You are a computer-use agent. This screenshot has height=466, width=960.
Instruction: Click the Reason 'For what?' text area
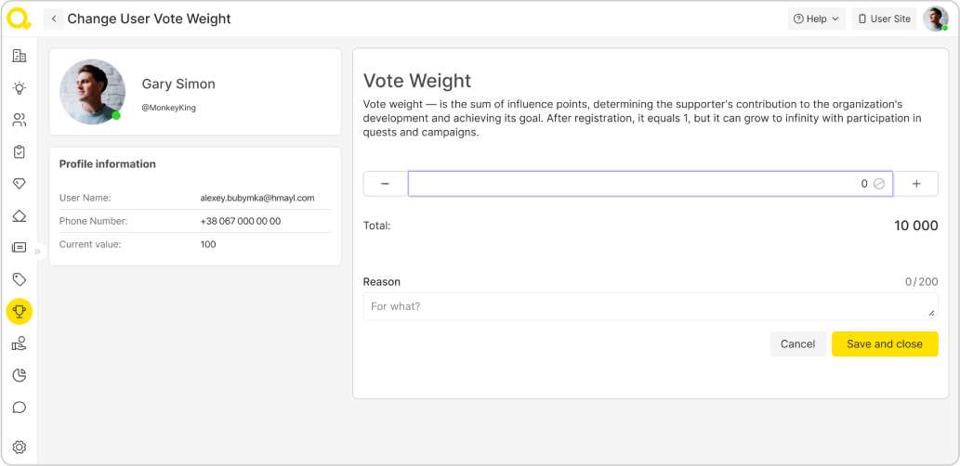coord(650,306)
